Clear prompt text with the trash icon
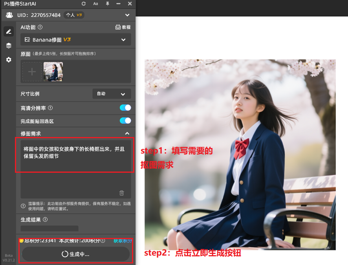 (121, 193)
